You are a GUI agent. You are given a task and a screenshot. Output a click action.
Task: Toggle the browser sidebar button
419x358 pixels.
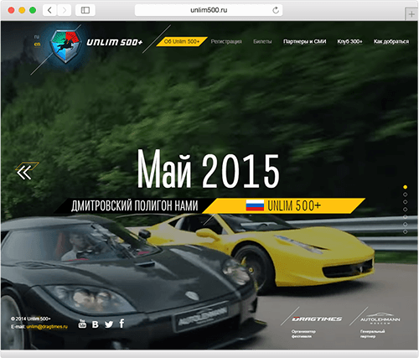tap(85, 10)
